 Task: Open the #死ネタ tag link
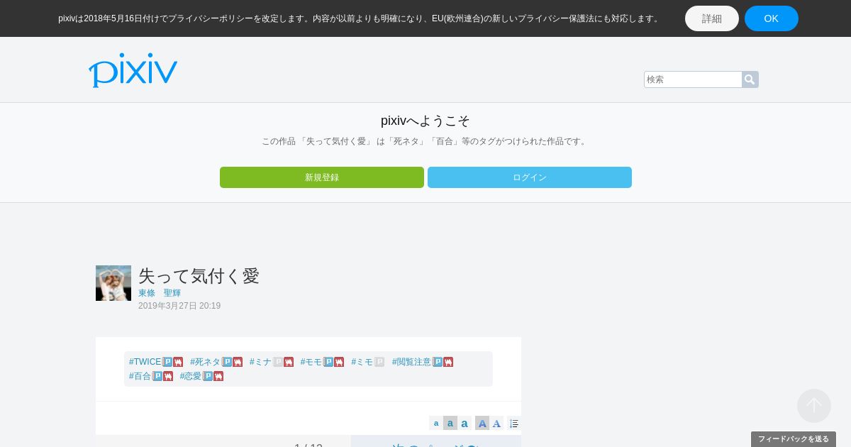click(206, 362)
